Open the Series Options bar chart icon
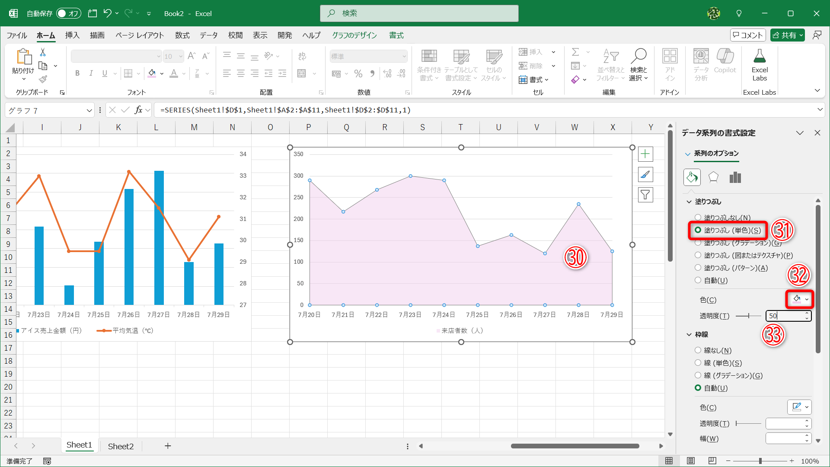 coord(735,177)
